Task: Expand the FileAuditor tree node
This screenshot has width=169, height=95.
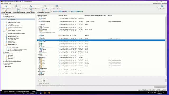Action: (x=3, y=52)
